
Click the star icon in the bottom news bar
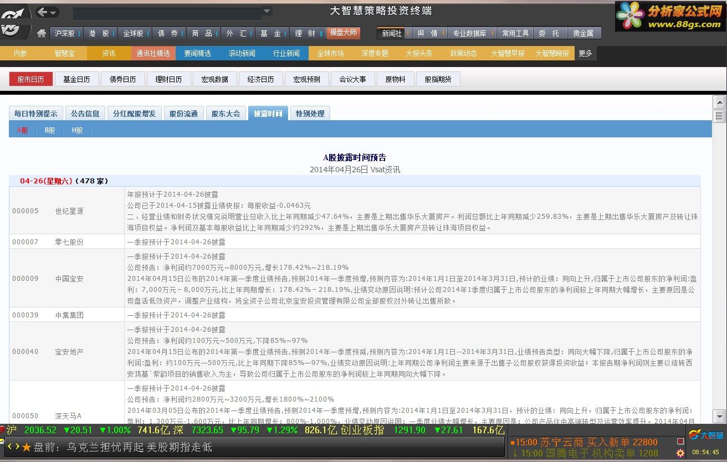pos(27,446)
